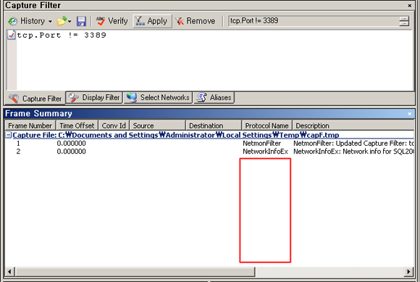
Task: Click the scroll right arrow of Frame Summary
Action: pyautogui.click(x=408, y=272)
